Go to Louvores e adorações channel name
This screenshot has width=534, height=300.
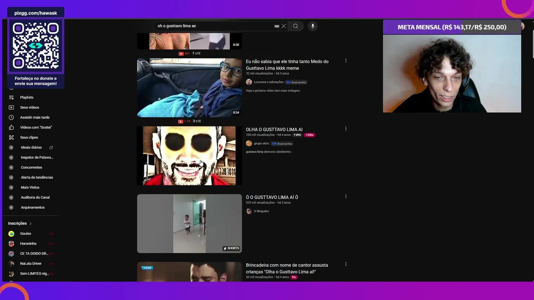click(268, 82)
